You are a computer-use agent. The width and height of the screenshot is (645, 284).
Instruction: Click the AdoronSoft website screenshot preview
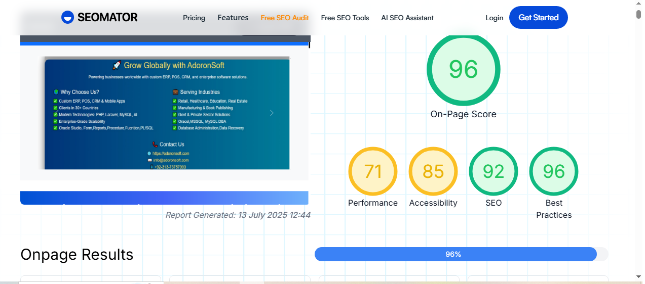point(166,113)
